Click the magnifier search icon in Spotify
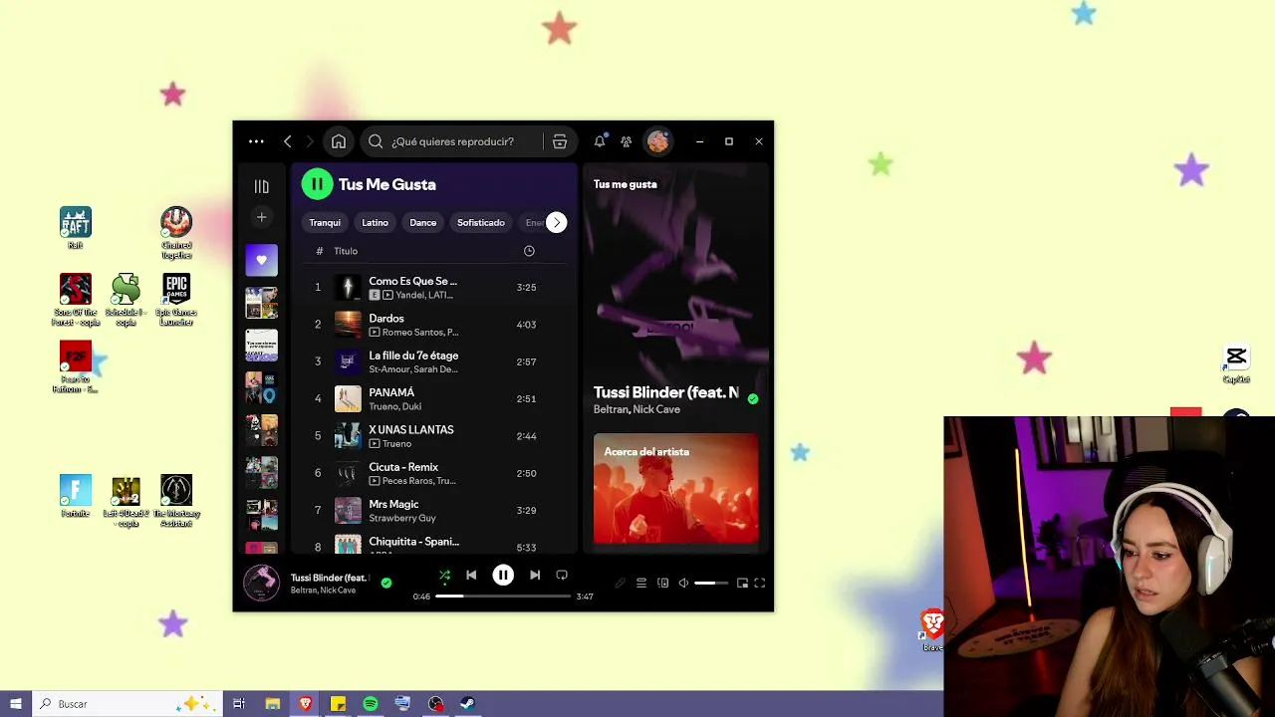Viewport: 1275px width, 717px height. [x=376, y=141]
